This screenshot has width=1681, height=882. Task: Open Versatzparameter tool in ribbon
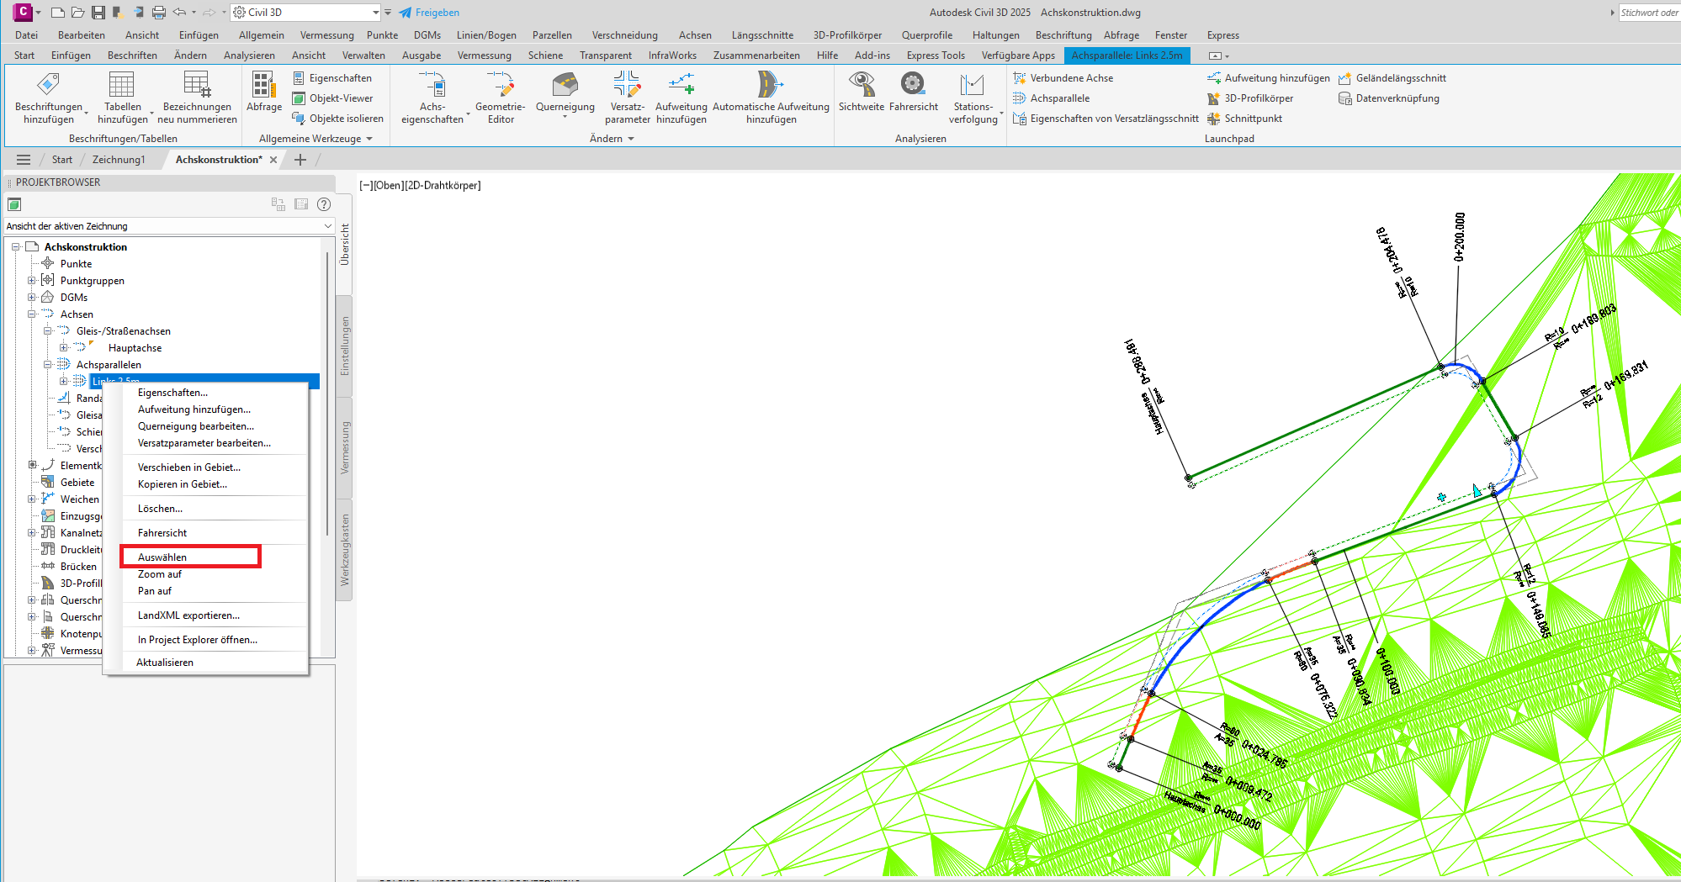coord(627,98)
